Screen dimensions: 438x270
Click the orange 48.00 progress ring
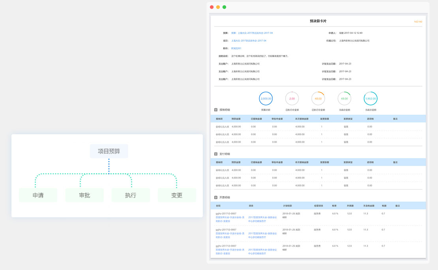click(318, 98)
